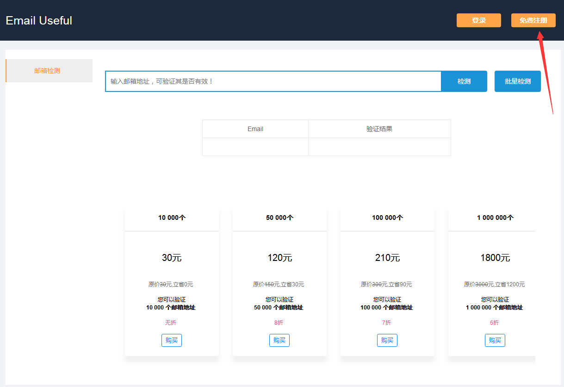The height and width of the screenshot is (387, 564).
Task: Click the email address input field
Action: [273, 81]
